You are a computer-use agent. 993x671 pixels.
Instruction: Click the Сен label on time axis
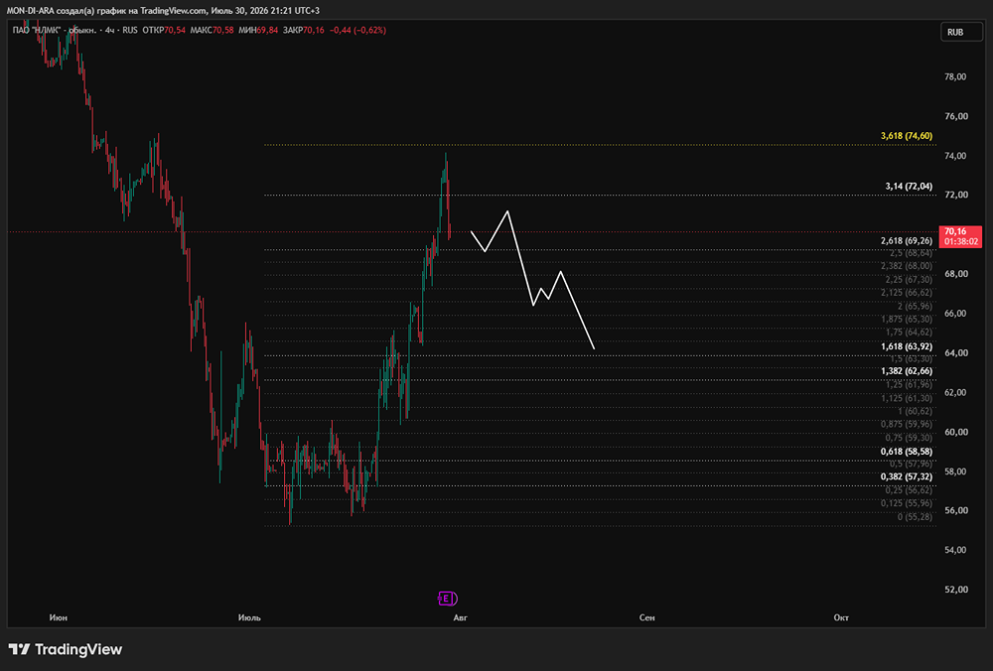click(646, 617)
